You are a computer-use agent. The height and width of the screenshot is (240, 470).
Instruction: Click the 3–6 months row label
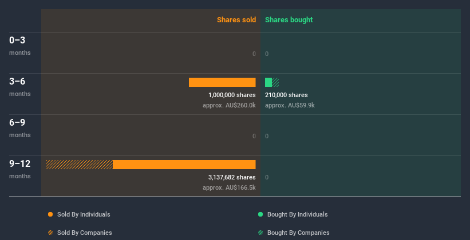tap(20, 87)
